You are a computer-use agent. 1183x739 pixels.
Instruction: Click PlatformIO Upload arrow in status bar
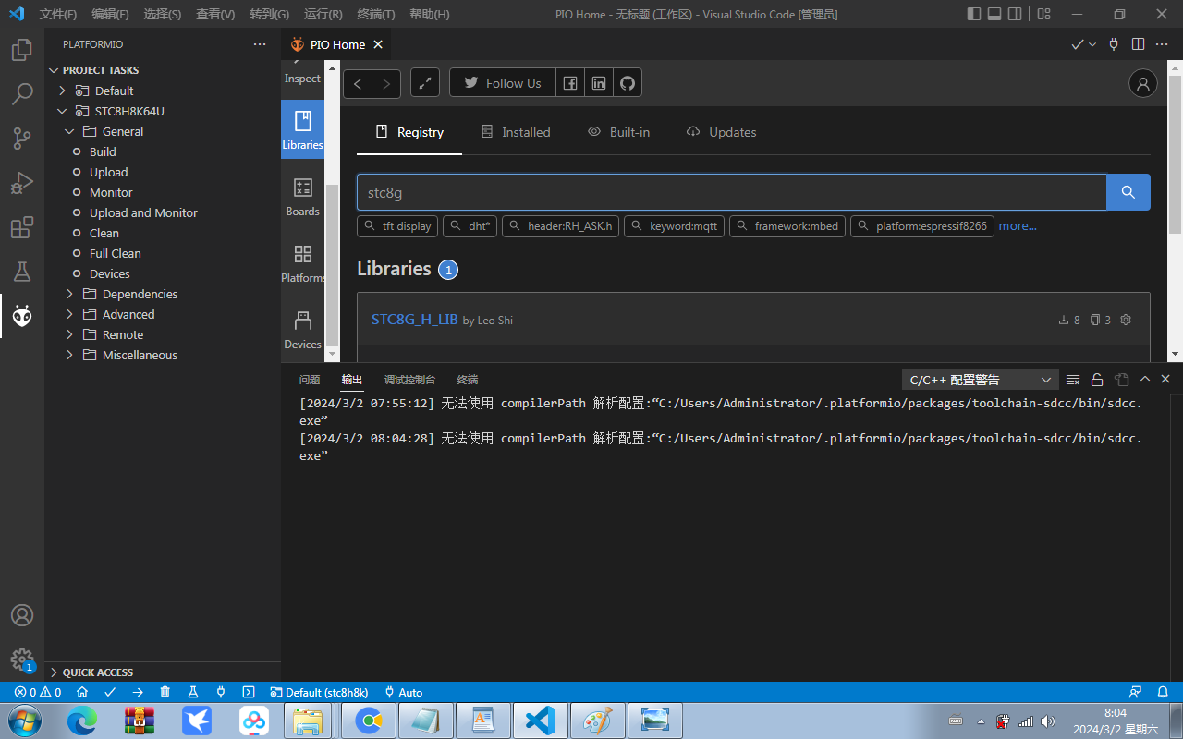click(x=138, y=692)
